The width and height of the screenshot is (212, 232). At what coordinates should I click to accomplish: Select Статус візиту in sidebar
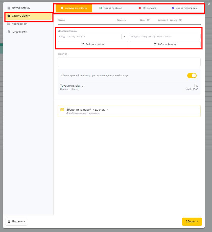pos(29,16)
